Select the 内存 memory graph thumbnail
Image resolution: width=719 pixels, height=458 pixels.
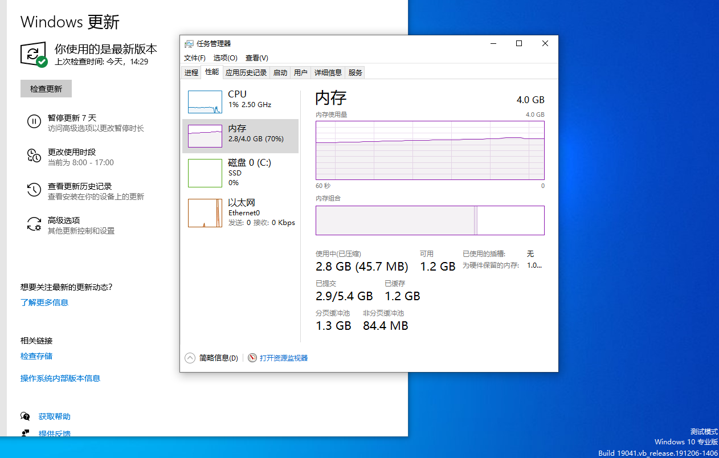pos(205,136)
